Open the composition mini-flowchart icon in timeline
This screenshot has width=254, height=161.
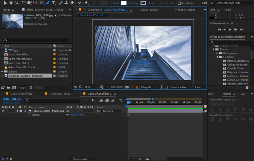pyautogui.click(x=86, y=101)
